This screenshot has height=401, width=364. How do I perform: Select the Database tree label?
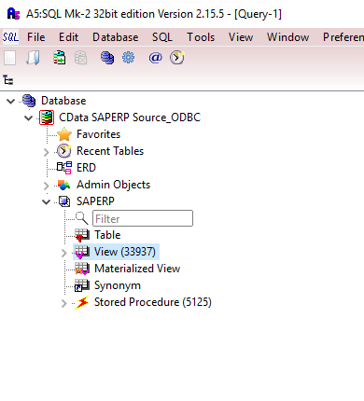(63, 101)
